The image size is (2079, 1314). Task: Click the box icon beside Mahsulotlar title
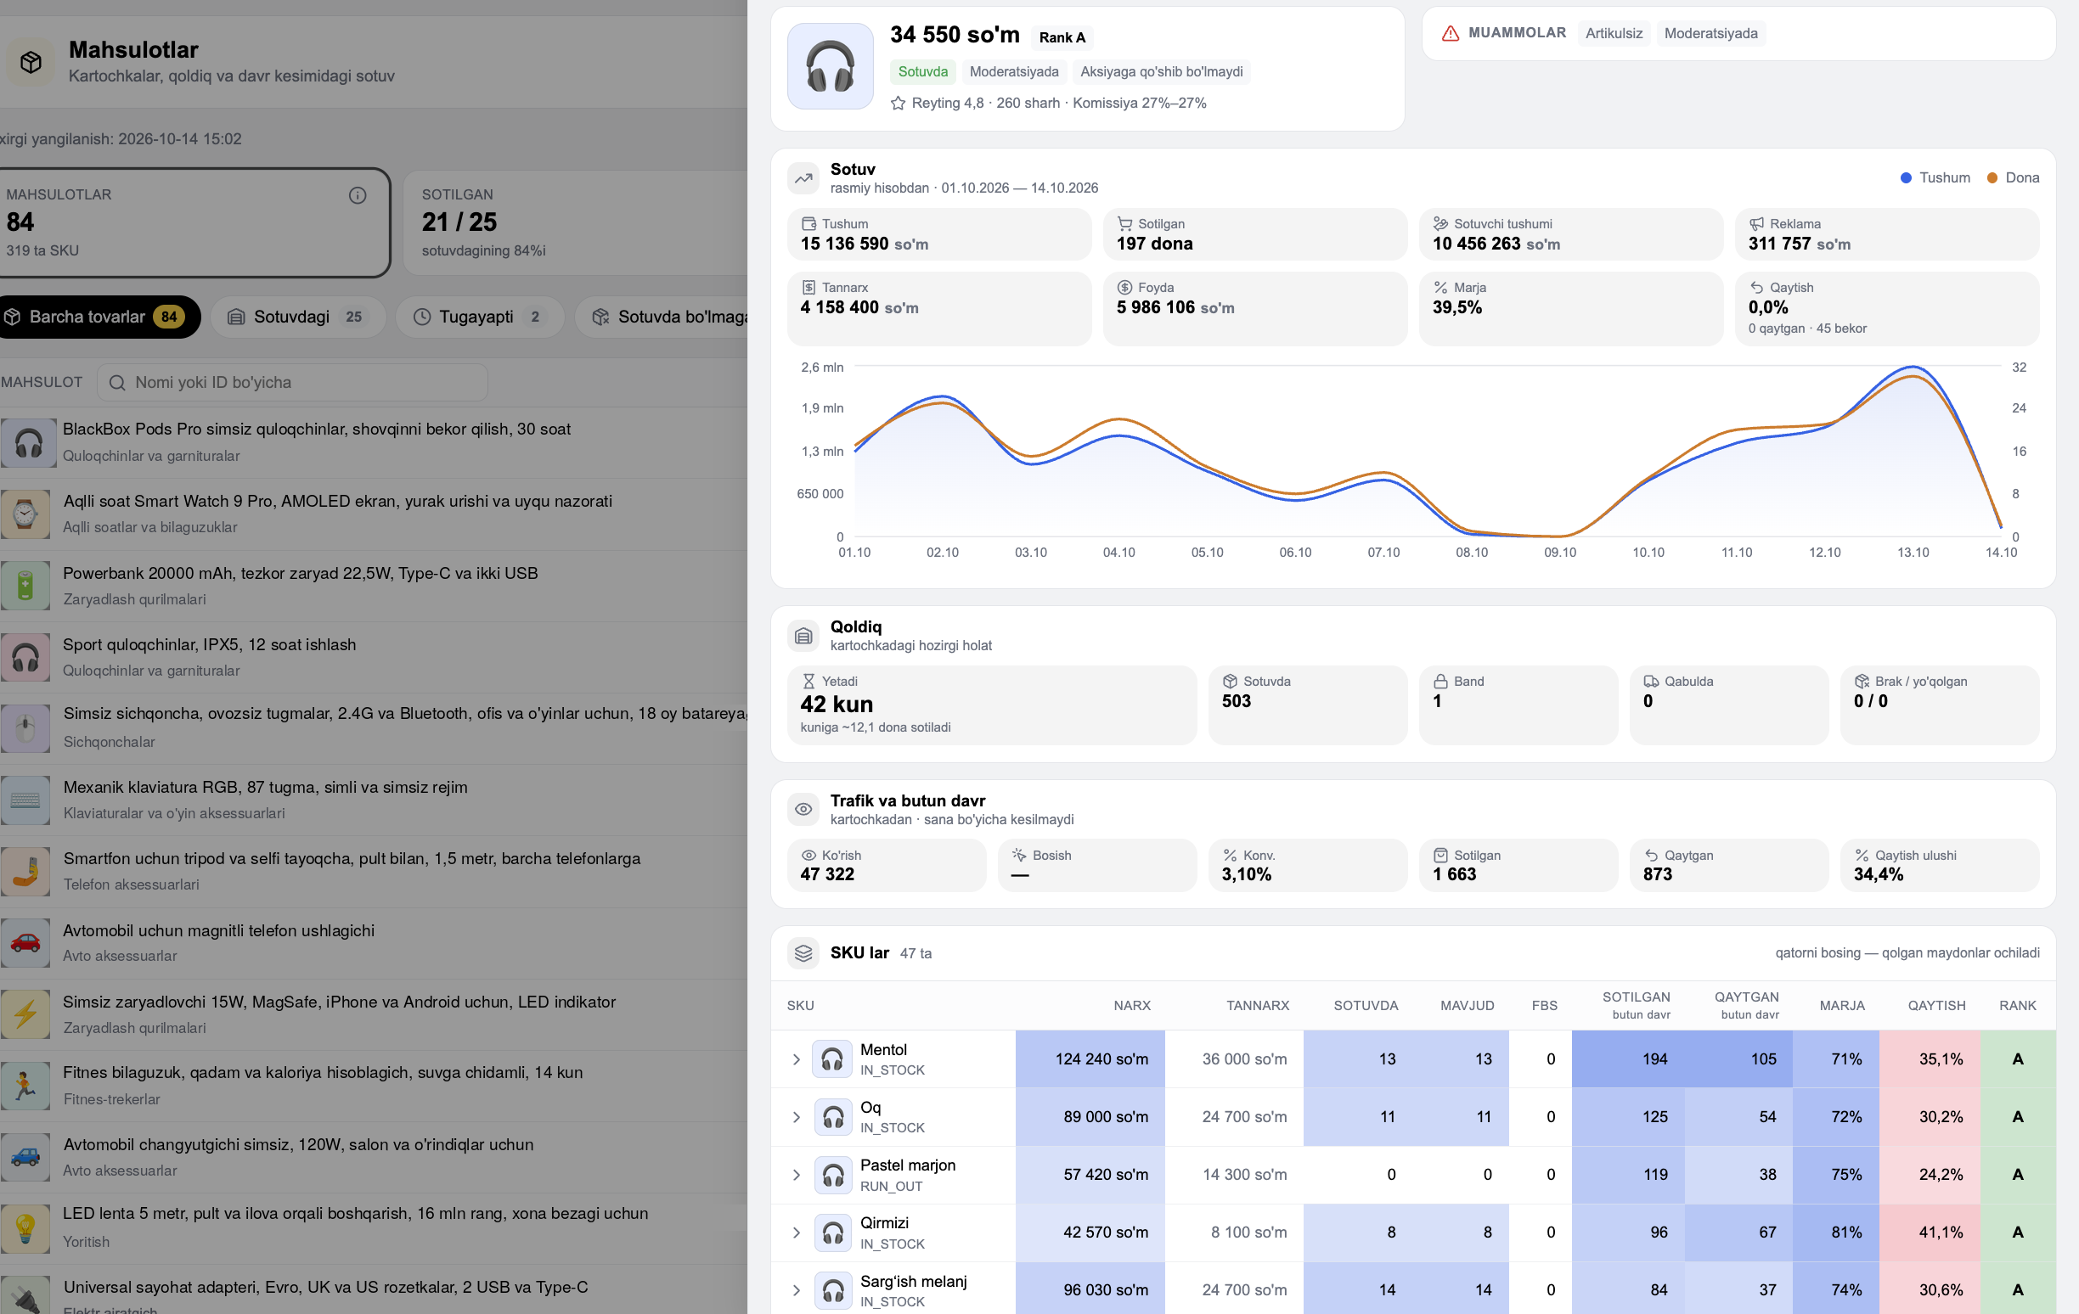point(31,62)
